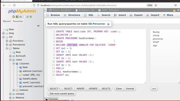The width and height of the screenshot is (180, 101).
Task: Expand the Functions node
Action: 7,41
